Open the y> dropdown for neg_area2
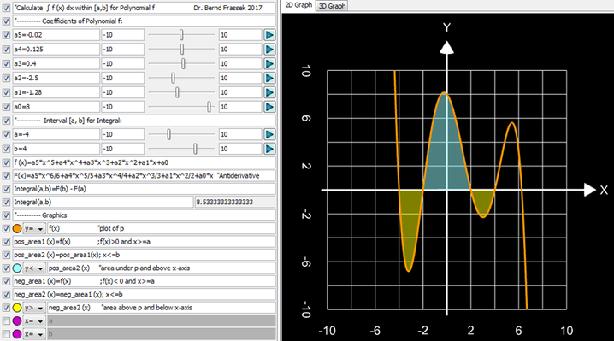This screenshot has width=614, height=341. pyautogui.click(x=34, y=308)
